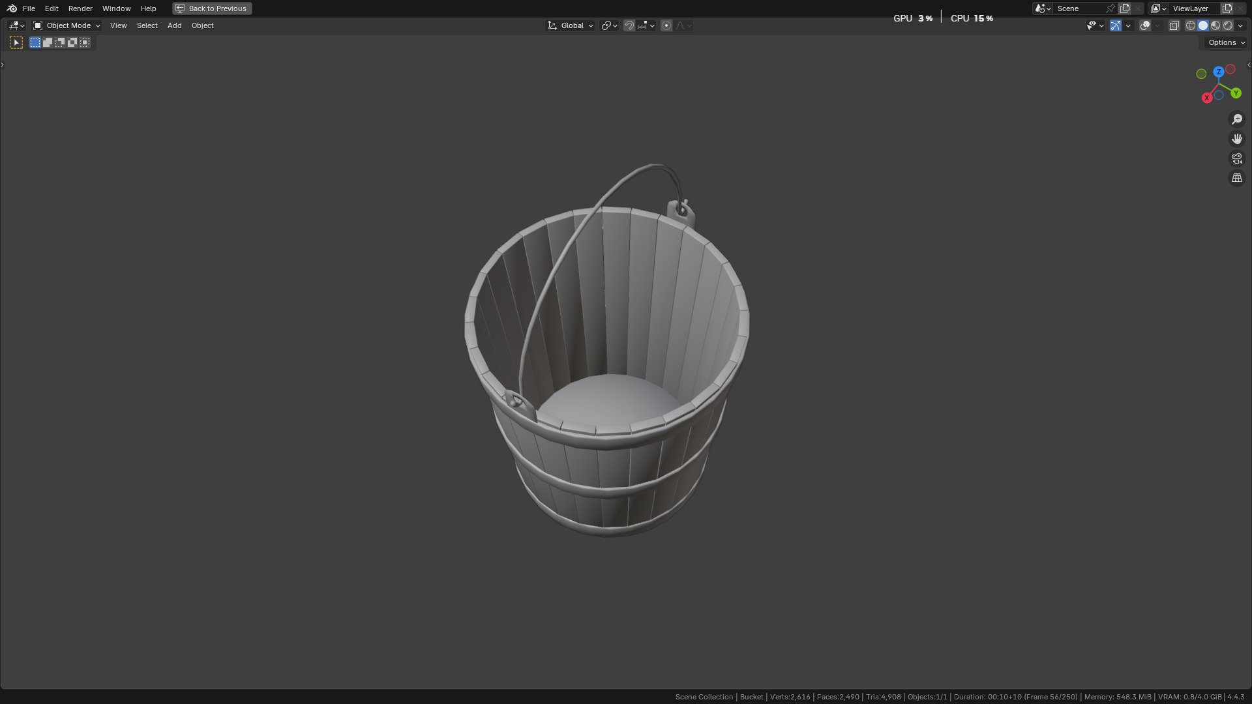Open the viewport Object menu
The height and width of the screenshot is (704, 1252).
202,25
